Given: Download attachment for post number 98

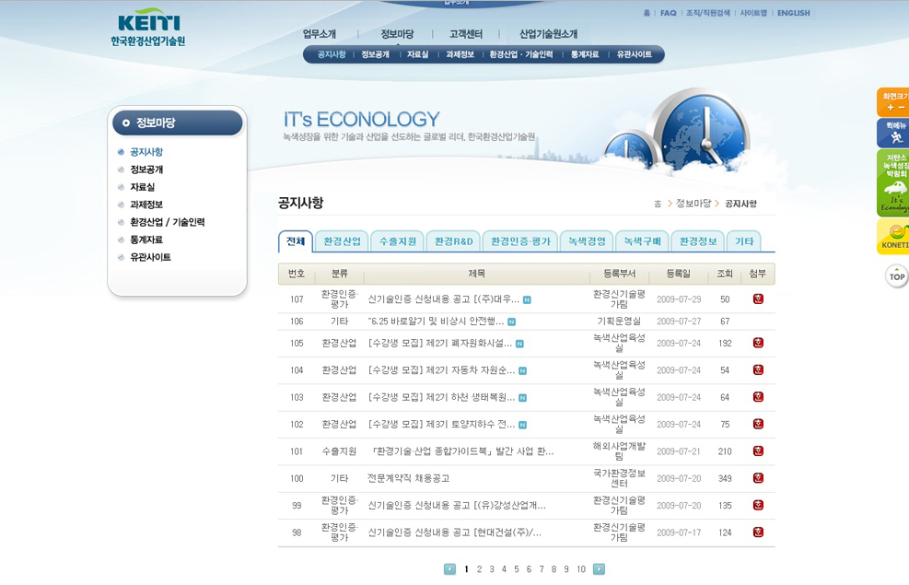Looking at the screenshot, I should coord(758,532).
